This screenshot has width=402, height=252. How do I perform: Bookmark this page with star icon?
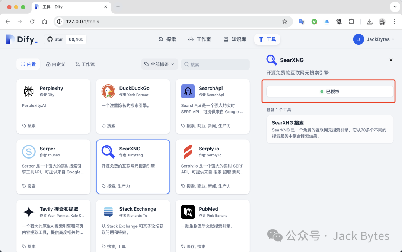pyautogui.click(x=285, y=22)
